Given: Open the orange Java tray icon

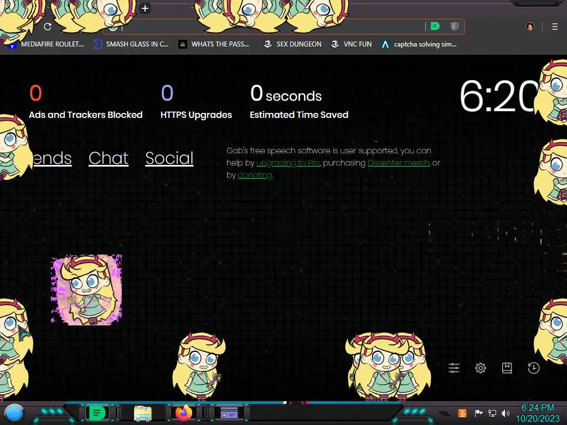Looking at the screenshot, I should click(x=462, y=413).
